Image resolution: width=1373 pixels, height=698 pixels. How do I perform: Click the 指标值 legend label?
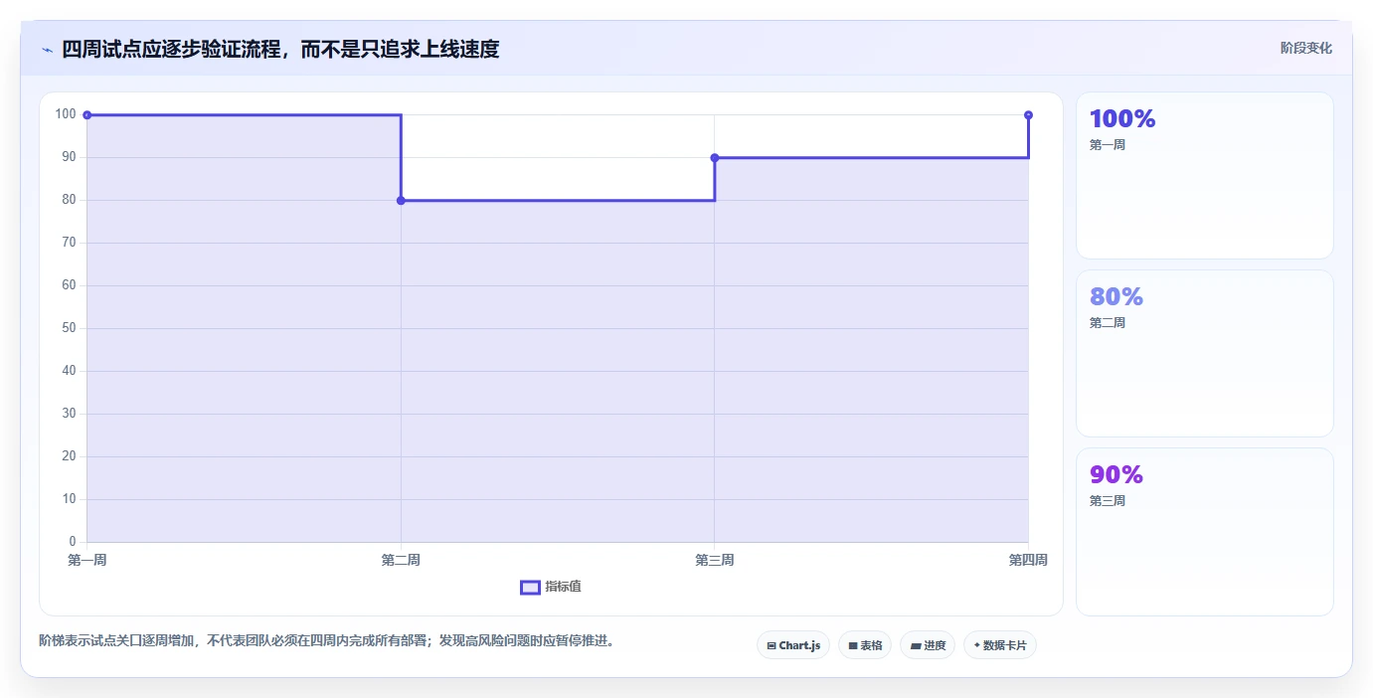(x=563, y=588)
